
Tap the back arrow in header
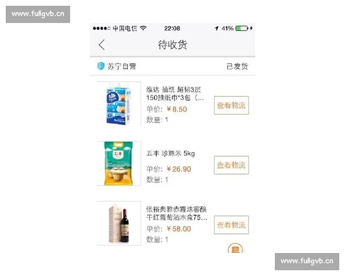pyautogui.click(x=102, y=45)
